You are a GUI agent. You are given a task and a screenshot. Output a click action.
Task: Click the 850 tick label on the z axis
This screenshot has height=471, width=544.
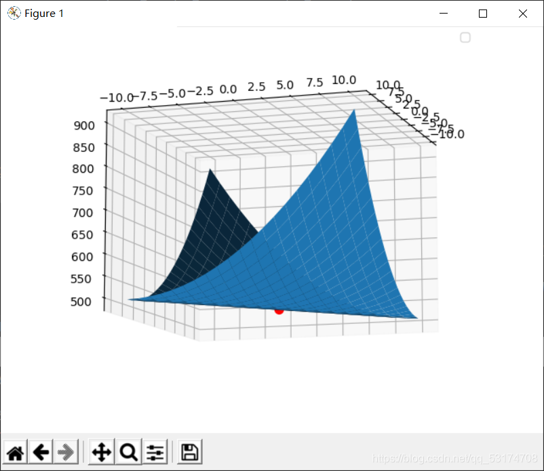(x=83, y=148)
